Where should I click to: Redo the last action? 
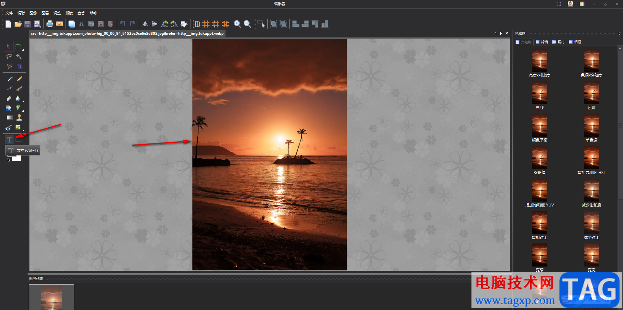point(132,23)
